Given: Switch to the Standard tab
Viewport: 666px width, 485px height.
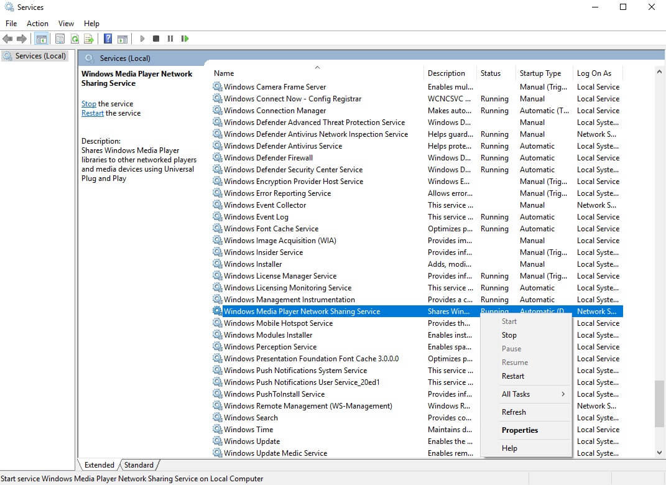Looking at the screenshot, I should 139,465.
